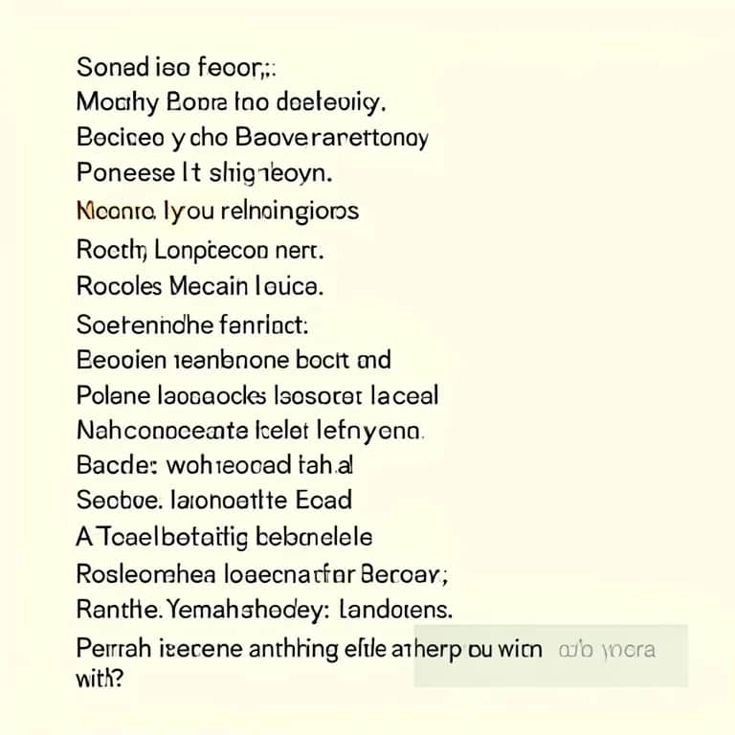
Task: Click the line beginning with "Mconro."
Action: (x=216, y=209)
